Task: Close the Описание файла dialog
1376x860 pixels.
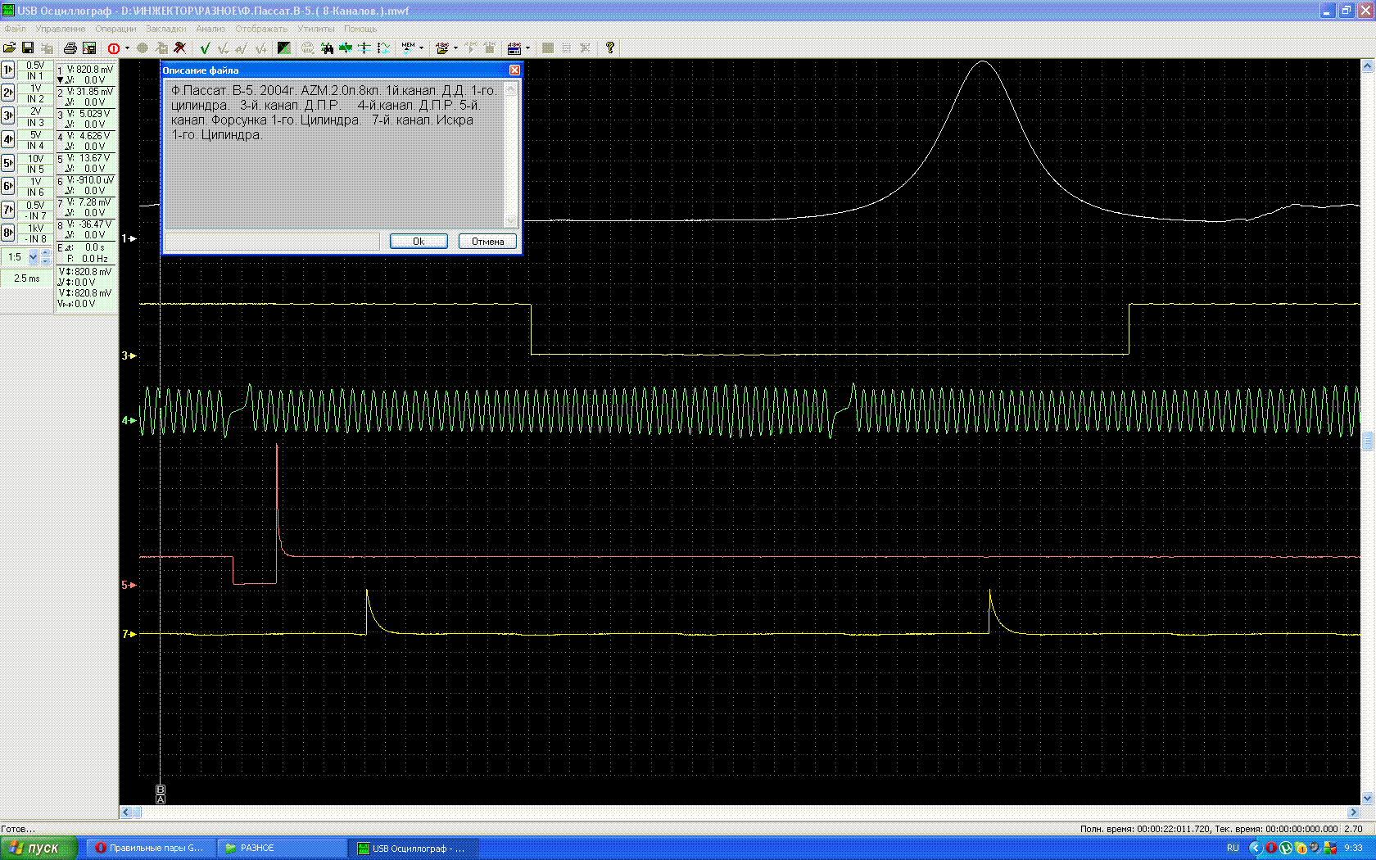Action: pyautogui.click(x=514, y=70)
